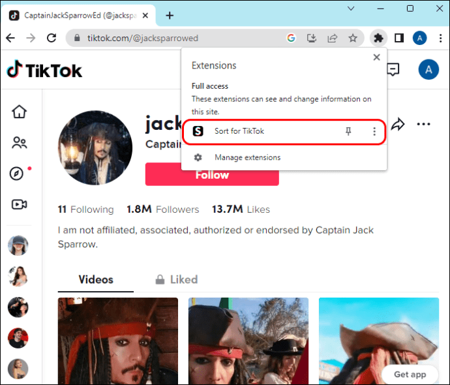Switch to the Liked tab
Image resolution: width=450 pixels, height=385 pixels.
tap(176, 279)
